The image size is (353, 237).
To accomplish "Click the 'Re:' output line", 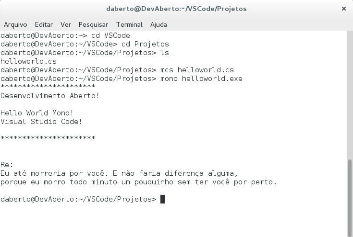I will [7, 165].
